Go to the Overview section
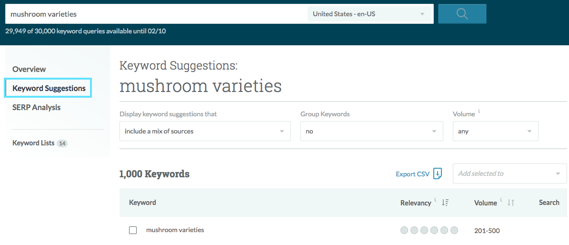569x245 pixels. click(x=29, y=69)
